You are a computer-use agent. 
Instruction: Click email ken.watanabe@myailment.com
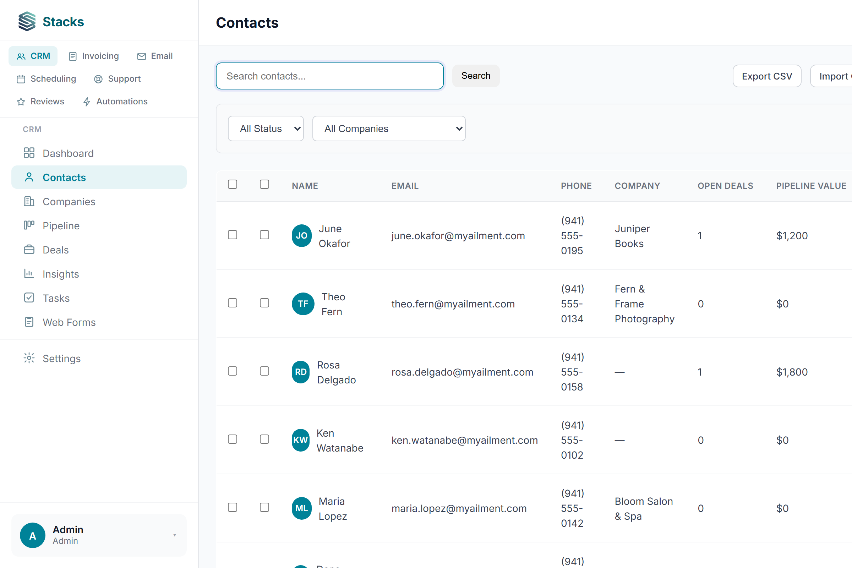465,440
